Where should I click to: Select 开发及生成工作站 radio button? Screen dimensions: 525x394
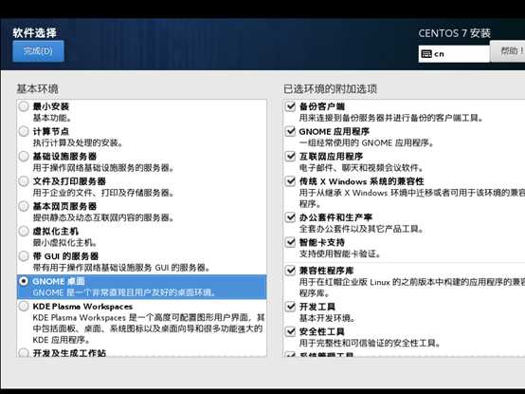(x=24, y=353)
